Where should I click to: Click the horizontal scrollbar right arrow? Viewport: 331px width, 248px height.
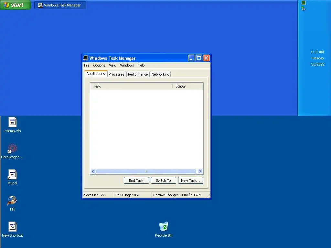[200, 171]
